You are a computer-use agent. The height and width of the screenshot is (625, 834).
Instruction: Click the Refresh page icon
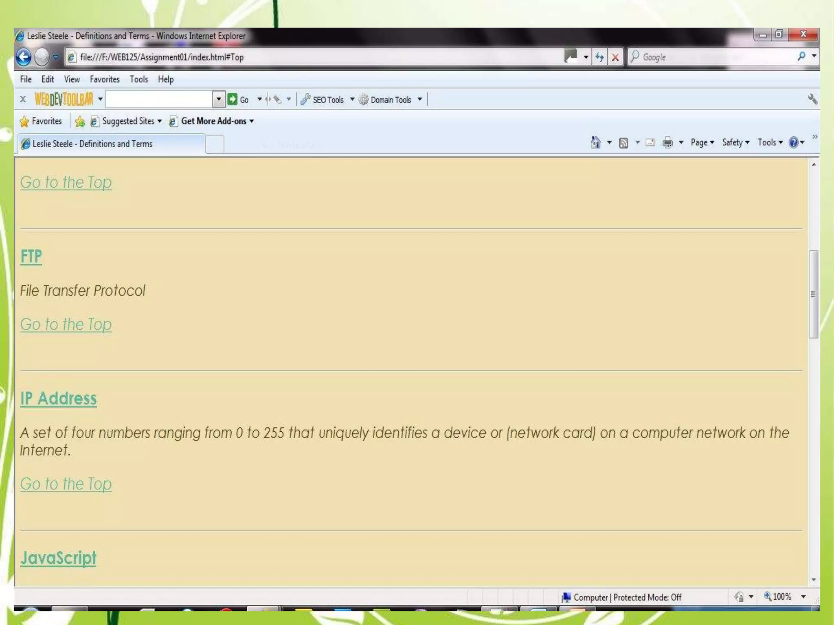click(599, 57)
